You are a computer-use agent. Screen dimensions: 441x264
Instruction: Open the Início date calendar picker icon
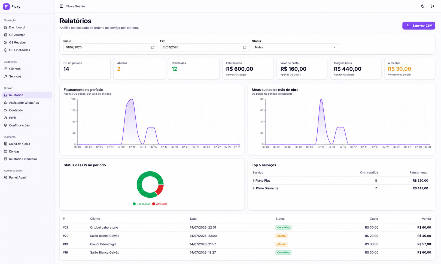coord(153,47)
